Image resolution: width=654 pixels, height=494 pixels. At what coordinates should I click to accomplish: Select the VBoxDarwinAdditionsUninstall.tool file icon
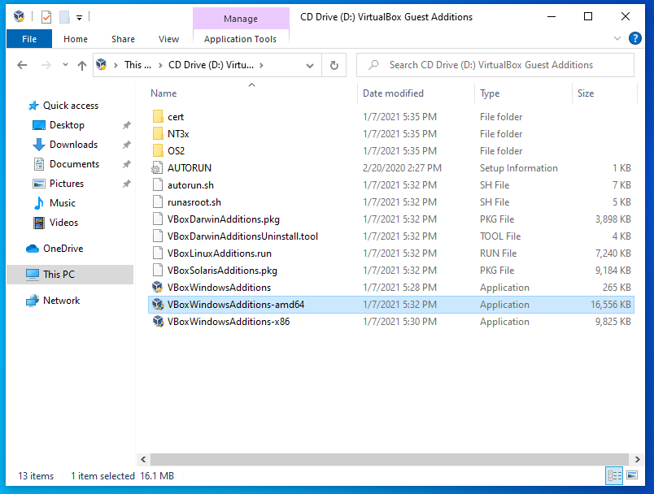[158, 236]
